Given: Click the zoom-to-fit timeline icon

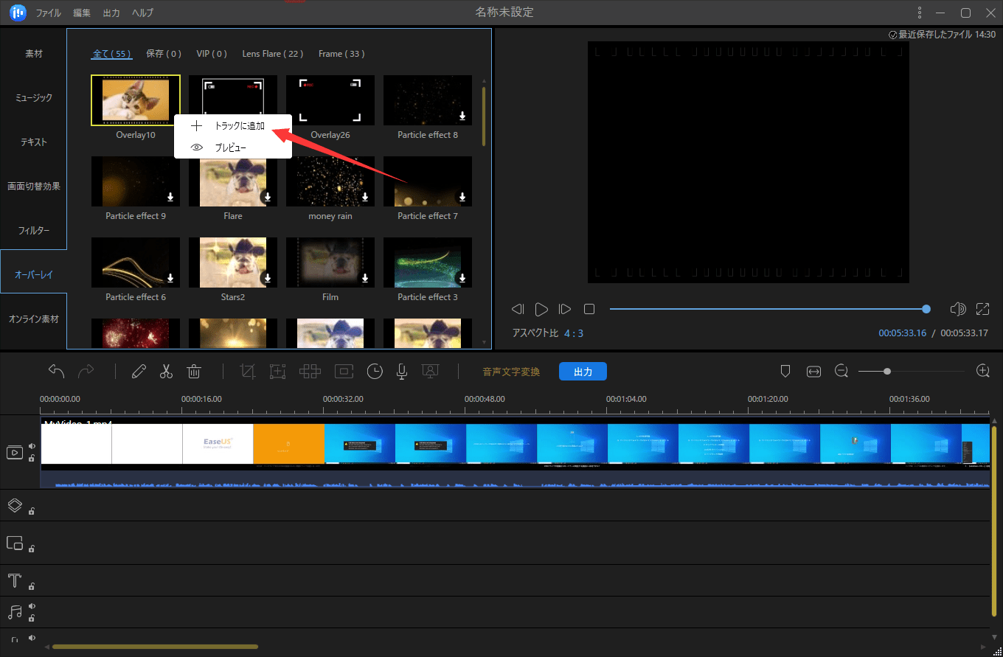Looking at the screenshot, I should click(x=813, y=372).
